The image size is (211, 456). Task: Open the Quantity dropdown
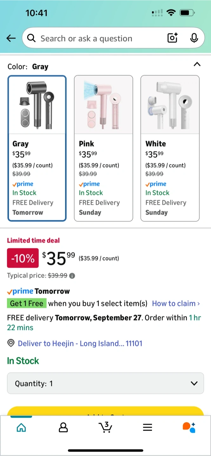(105, 383)
